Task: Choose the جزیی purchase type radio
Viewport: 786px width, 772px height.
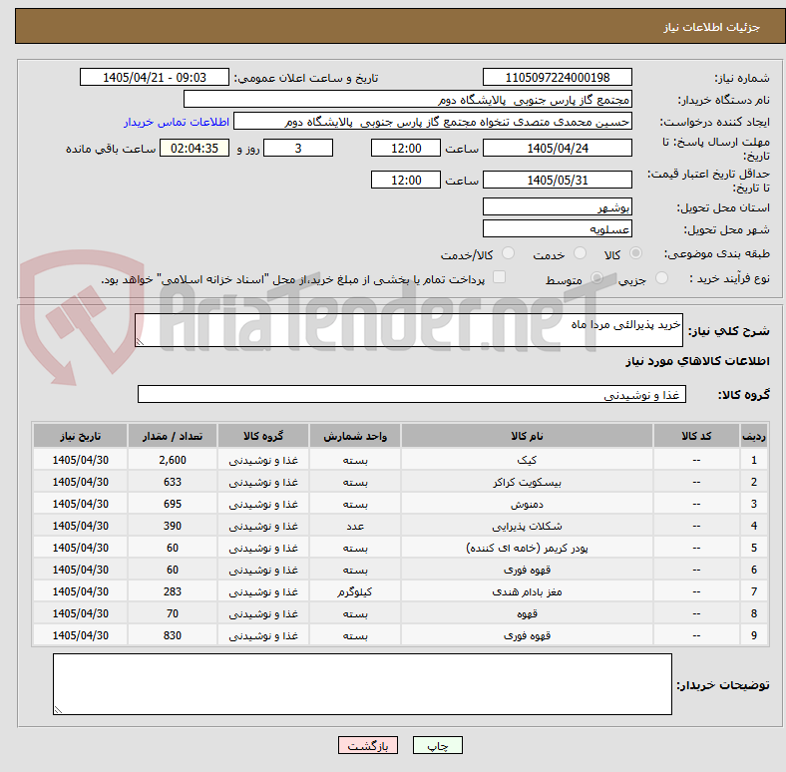Action: pos(661,278)
